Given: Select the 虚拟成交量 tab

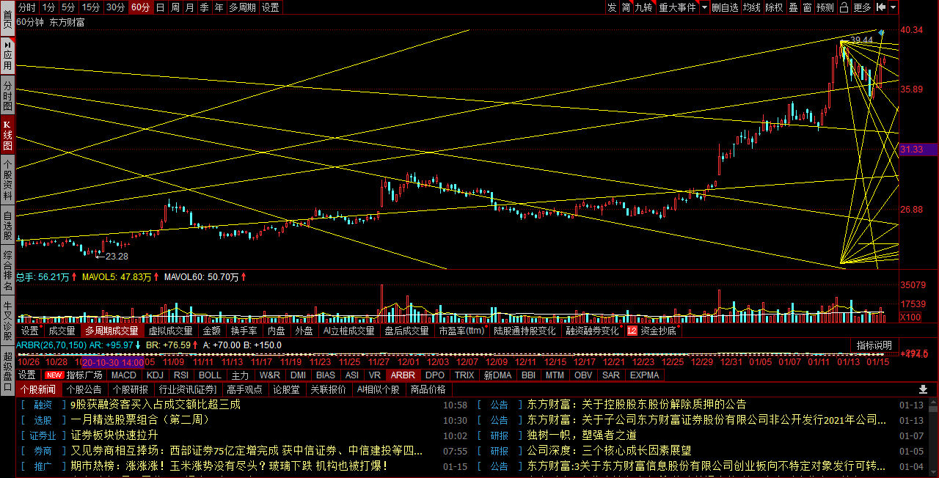Looking at the screenshot, I should (x=171, y=331).
